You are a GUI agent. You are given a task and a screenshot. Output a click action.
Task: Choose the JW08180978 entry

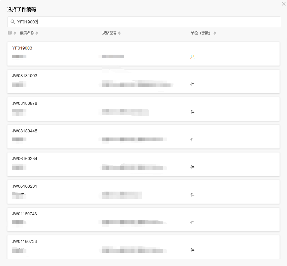pos(143,109)
